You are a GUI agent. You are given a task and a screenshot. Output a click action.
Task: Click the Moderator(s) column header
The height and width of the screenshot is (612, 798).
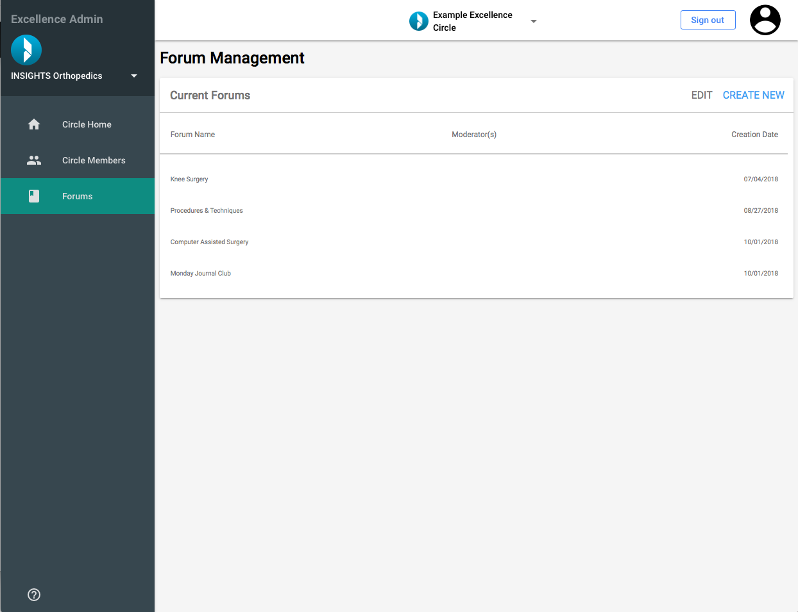[474, 135]
